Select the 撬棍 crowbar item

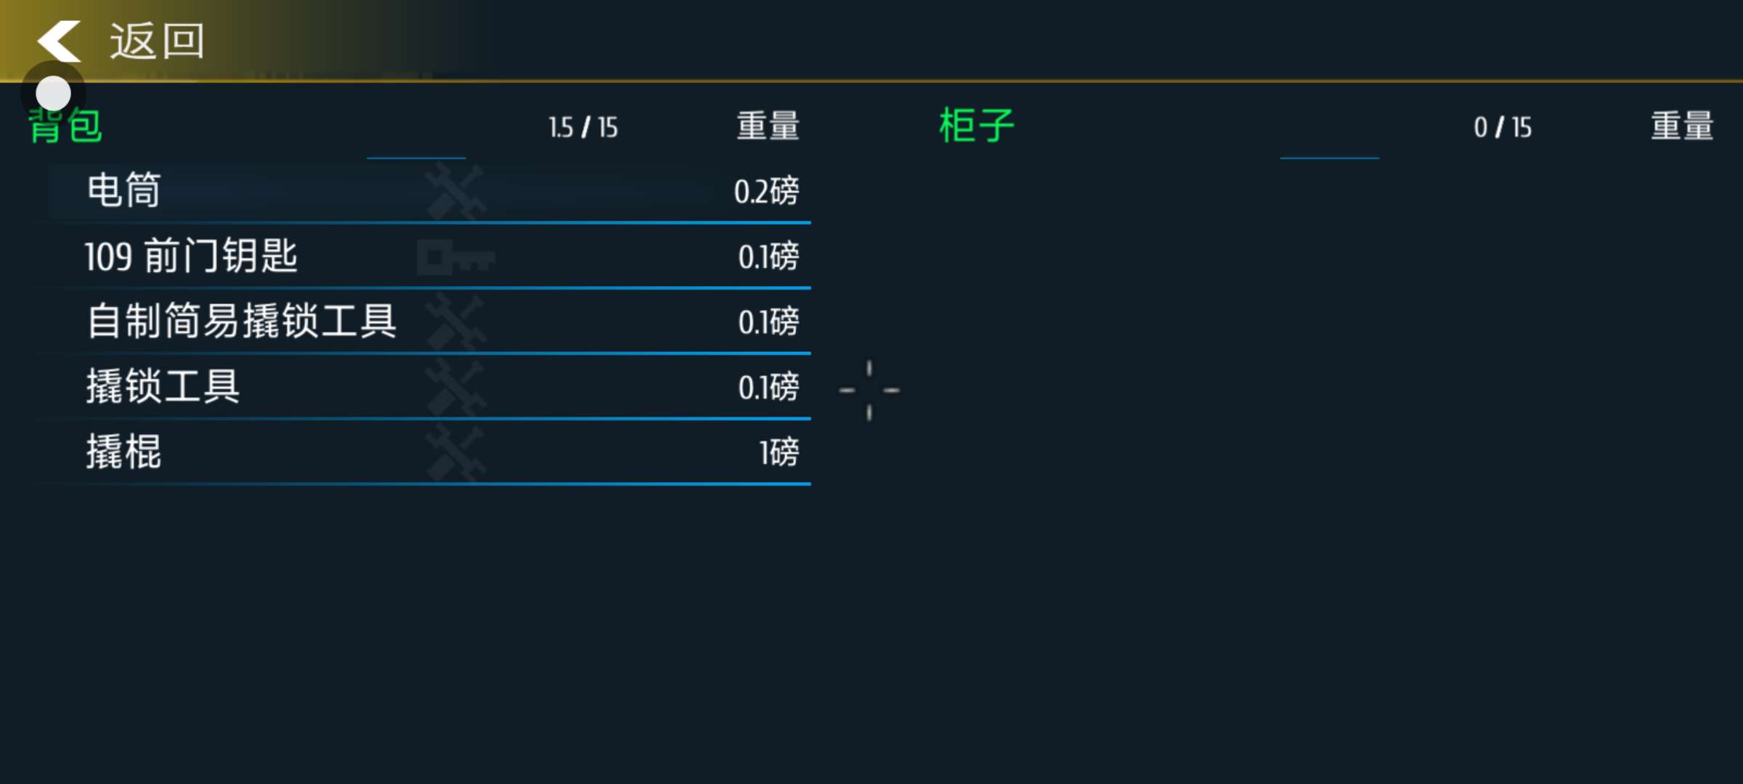coord(124,452)
